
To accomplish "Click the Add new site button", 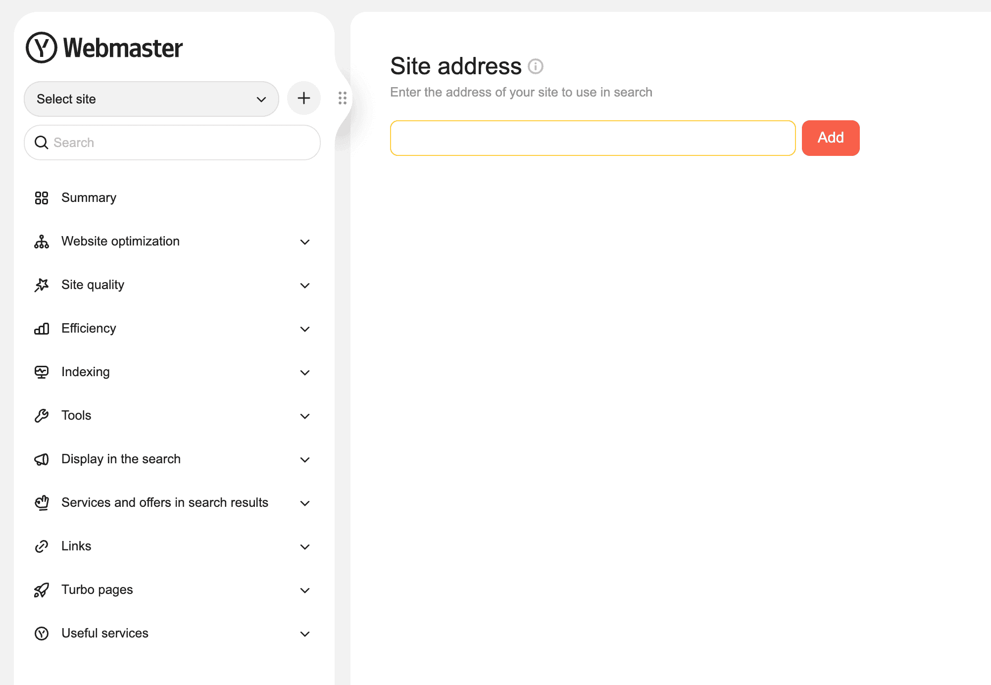I will (304, 98).
